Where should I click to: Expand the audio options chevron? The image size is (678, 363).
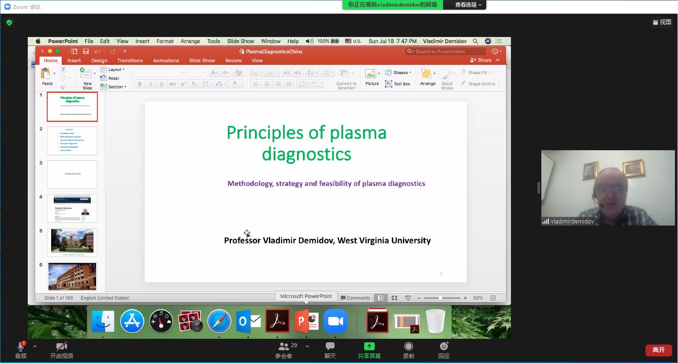tap(35, 346)
